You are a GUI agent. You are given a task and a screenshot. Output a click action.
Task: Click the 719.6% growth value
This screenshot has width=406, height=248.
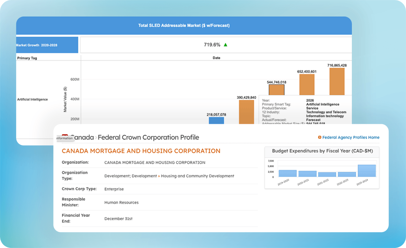point(212,45)
